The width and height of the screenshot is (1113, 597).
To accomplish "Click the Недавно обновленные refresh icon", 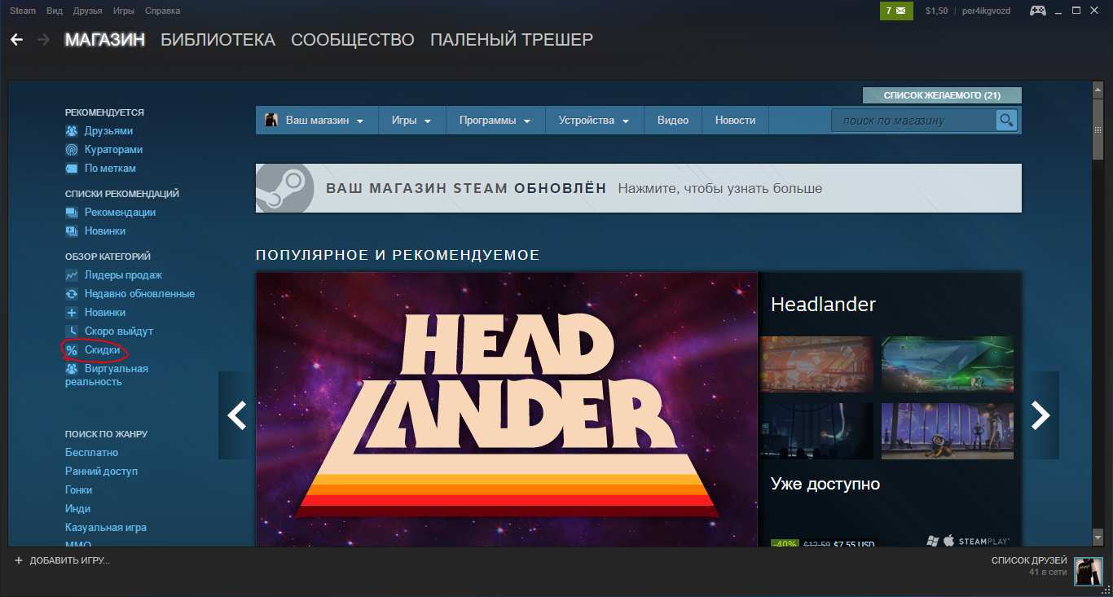I will [72, 294].
